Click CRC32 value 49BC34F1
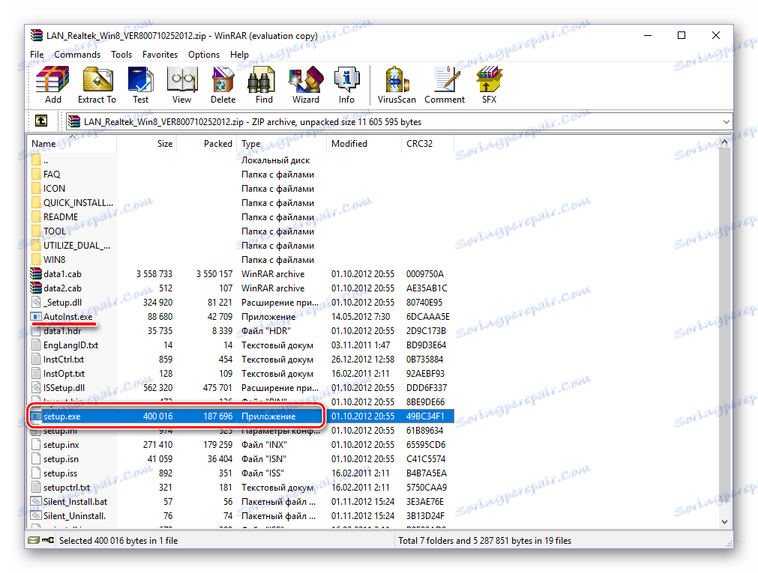758x573 pixels. coord(425,416)
